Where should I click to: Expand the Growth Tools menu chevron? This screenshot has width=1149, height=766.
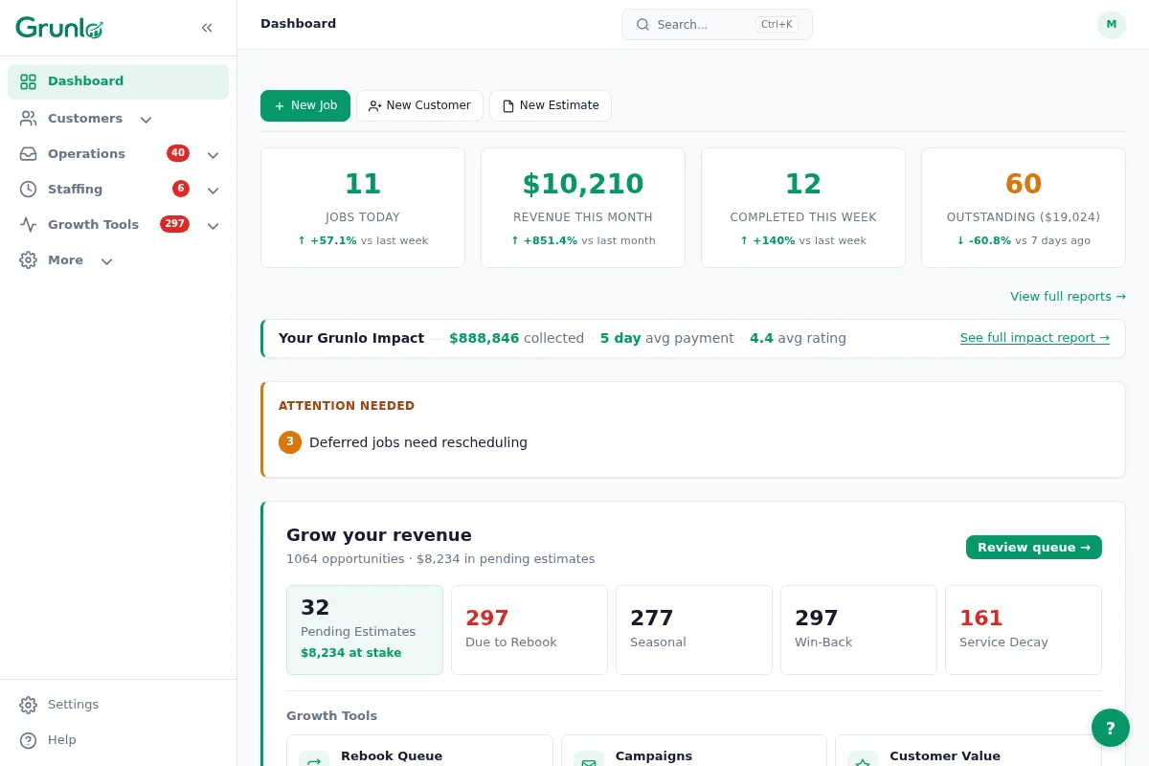(214, 226)
